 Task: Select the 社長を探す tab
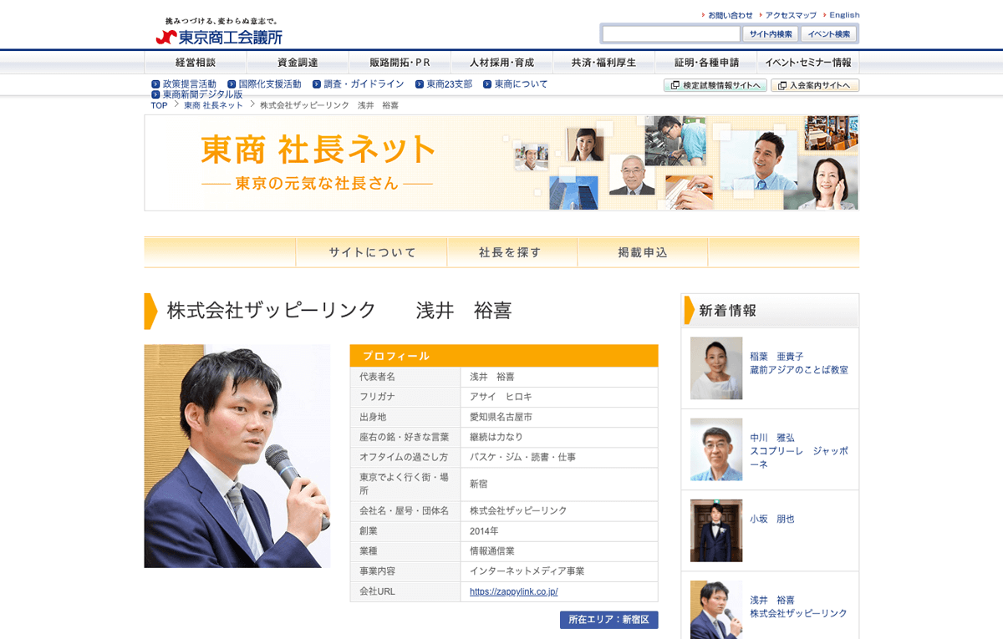tap(511, 252)
